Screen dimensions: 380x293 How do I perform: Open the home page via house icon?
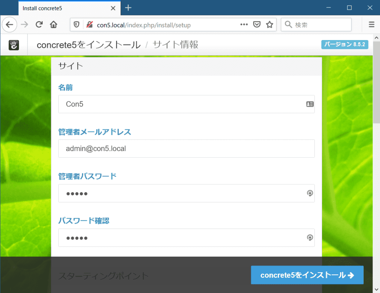pos(53,25)
